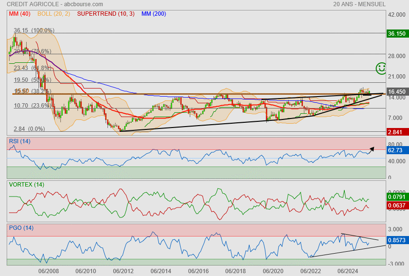409x276 pixels.
Task: Click the 06/2012 date on the time axis
Action: [x=123, y=271]
